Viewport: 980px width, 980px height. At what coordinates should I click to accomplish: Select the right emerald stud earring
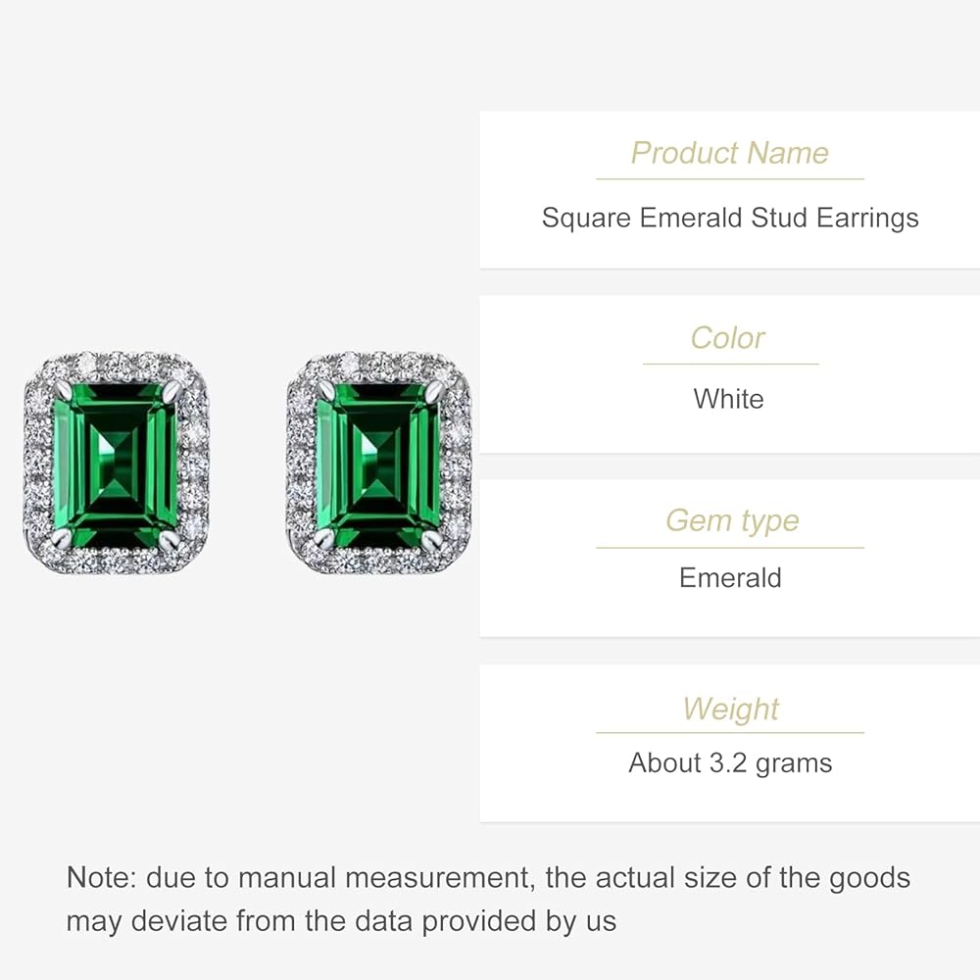[379, 463]
